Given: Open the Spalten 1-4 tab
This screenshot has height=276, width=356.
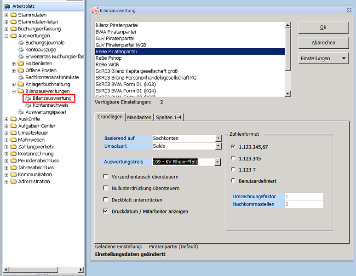Looking at the screenshot, I should [x=169, y=117].
